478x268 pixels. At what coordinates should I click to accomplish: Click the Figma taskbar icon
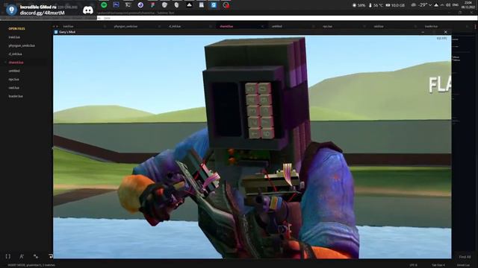coord(152,5)
